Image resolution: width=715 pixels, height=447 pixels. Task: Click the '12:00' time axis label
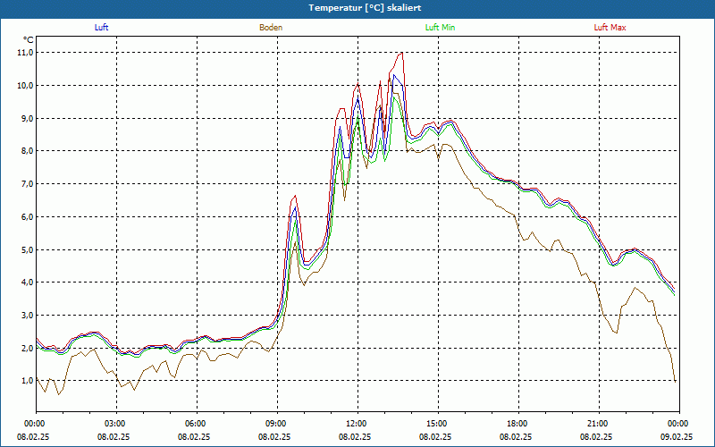pos(357,424)
